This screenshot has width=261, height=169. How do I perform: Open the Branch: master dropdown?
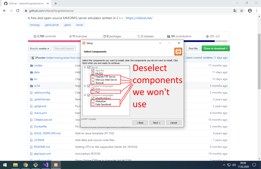point(40,49)
